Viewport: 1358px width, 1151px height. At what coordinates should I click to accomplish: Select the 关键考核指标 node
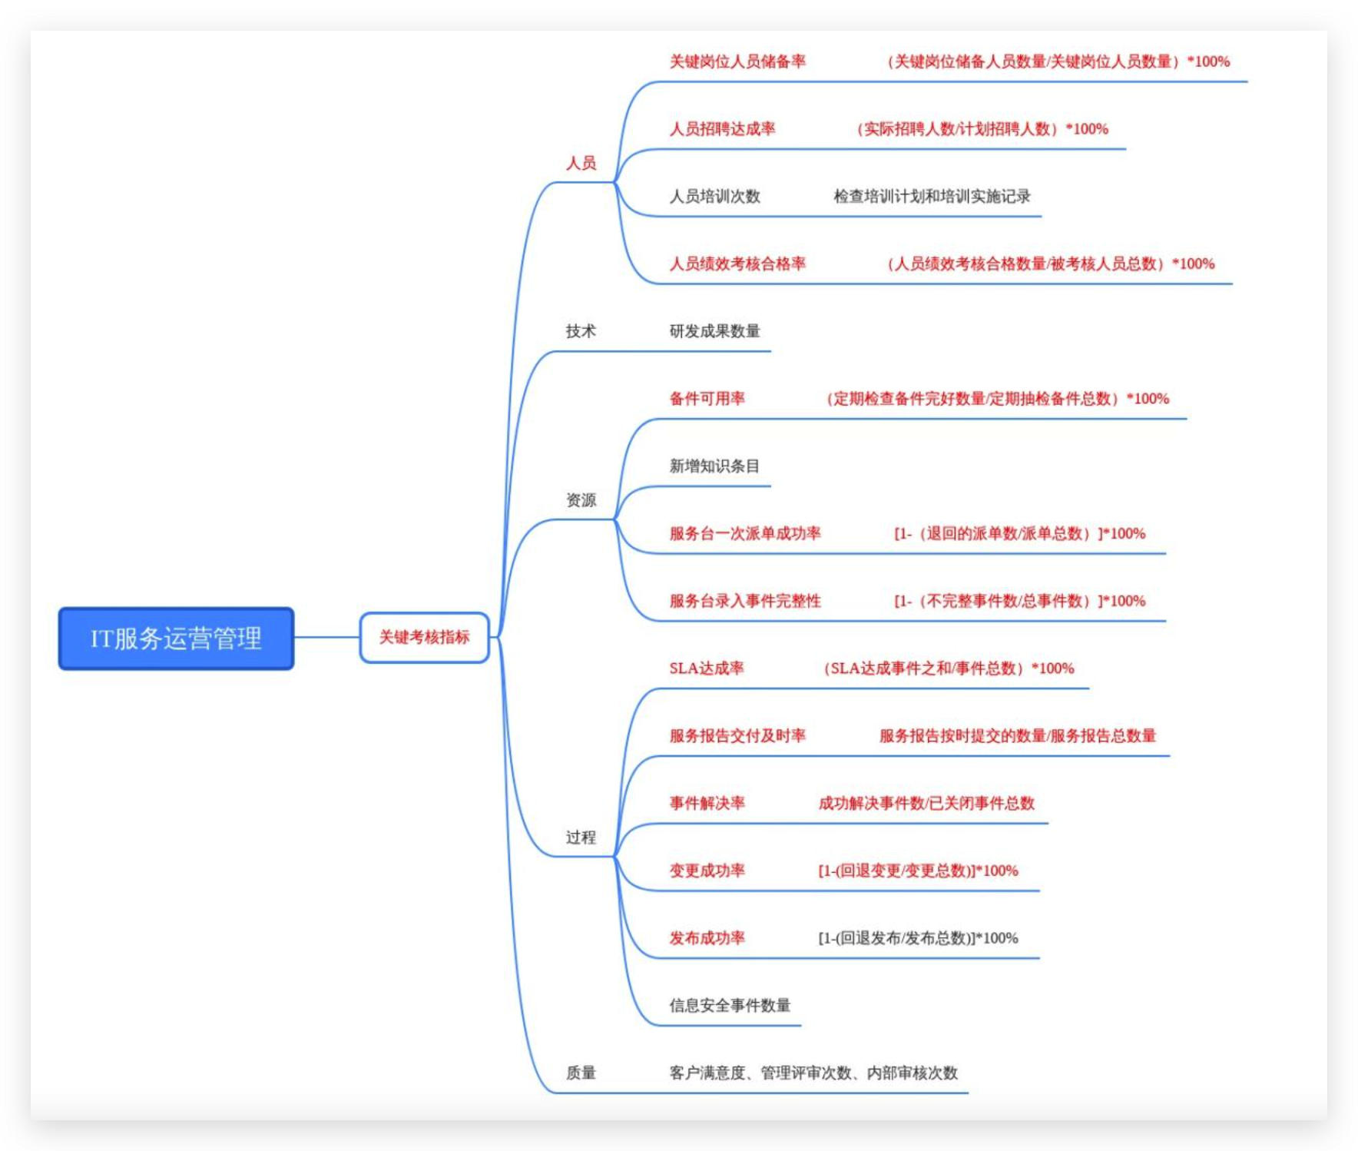click(x=424, y=637)
